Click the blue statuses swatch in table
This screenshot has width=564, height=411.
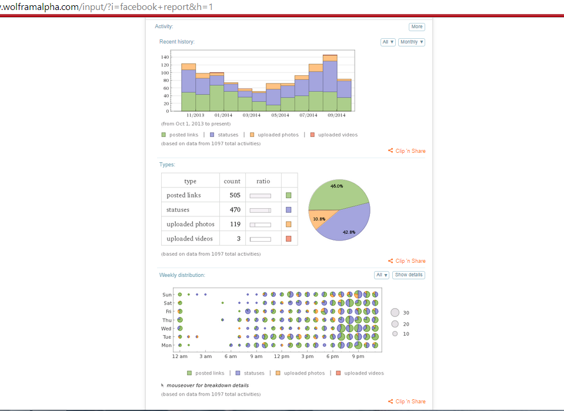point(288,210)
